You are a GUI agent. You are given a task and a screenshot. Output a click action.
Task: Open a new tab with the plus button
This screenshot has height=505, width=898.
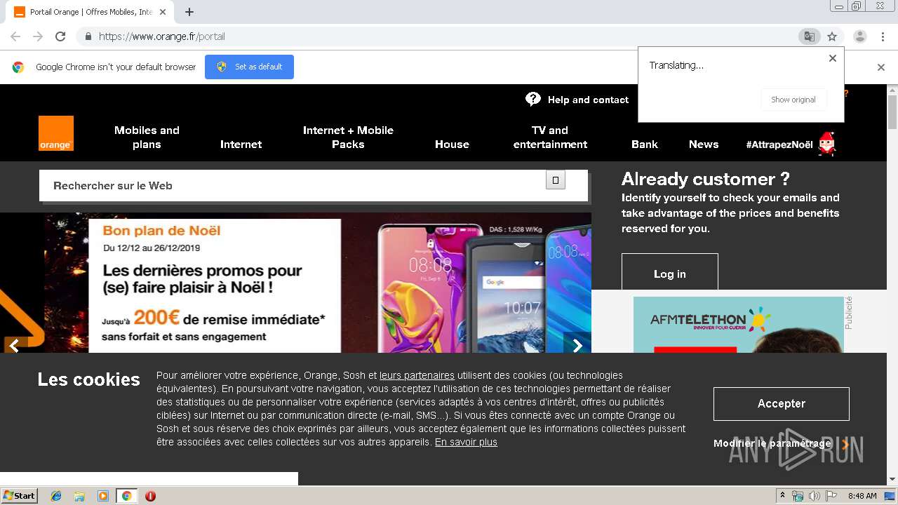(x=189, y=12)
